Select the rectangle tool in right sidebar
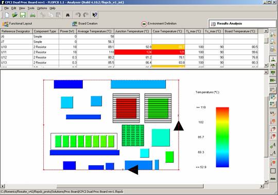Image resolution: width=278 pixels, height=195 pixels. click(273, 171)
